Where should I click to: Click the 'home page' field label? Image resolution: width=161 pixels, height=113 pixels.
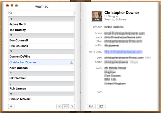(x=95, y=52)
